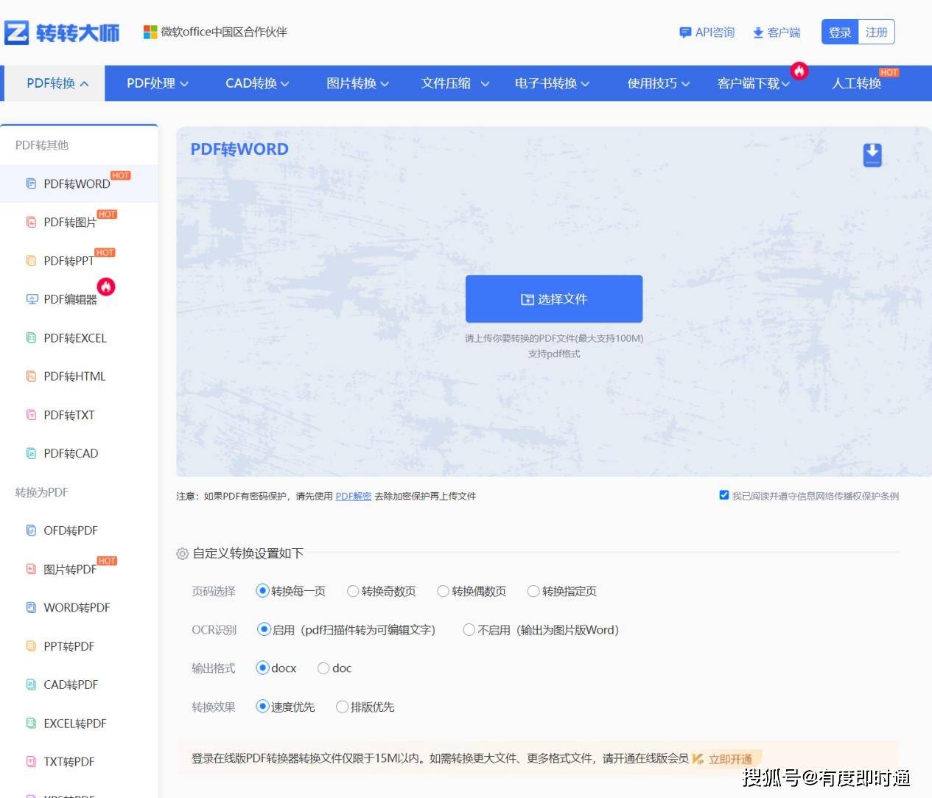Uncheck the 我已阅读并遵守 agreement checkbox
932x798 pixels.
coord(724,495)
